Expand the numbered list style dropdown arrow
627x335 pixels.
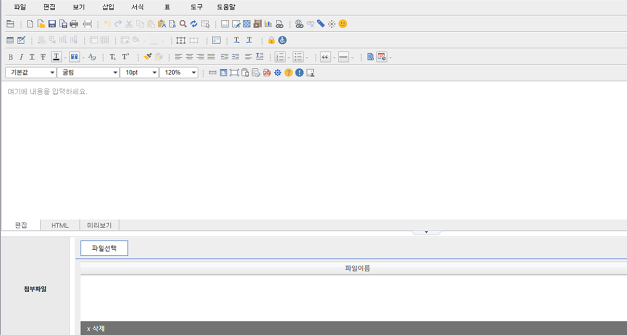(x=288, y=57)
